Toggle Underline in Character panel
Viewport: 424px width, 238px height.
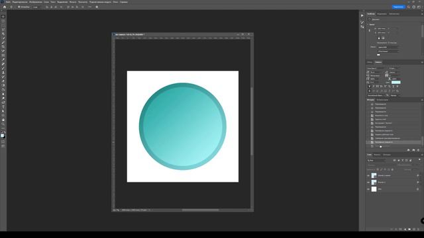(x=393, y=87)
